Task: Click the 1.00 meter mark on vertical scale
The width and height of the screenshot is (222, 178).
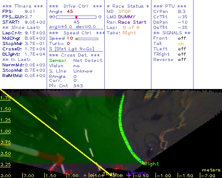Action: tap(5, 131)
